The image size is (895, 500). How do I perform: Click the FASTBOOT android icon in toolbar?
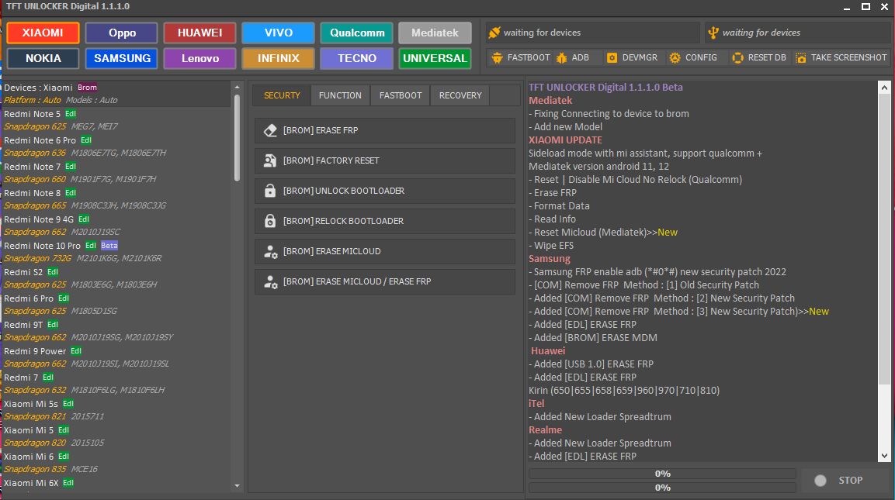pyautogui.click(x=497, y=57)
